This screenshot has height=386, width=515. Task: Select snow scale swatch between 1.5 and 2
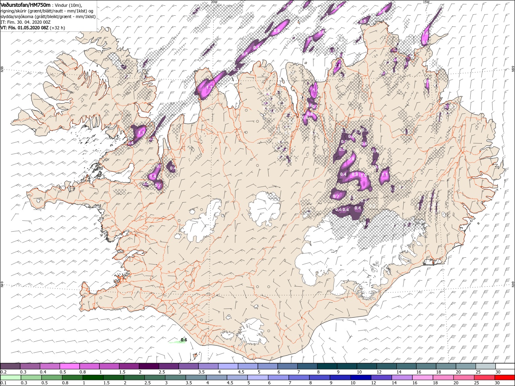pos(129,366)
